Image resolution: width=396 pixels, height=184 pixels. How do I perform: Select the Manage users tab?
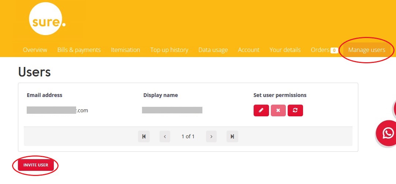pyautogui.click(x=367, y=50)
